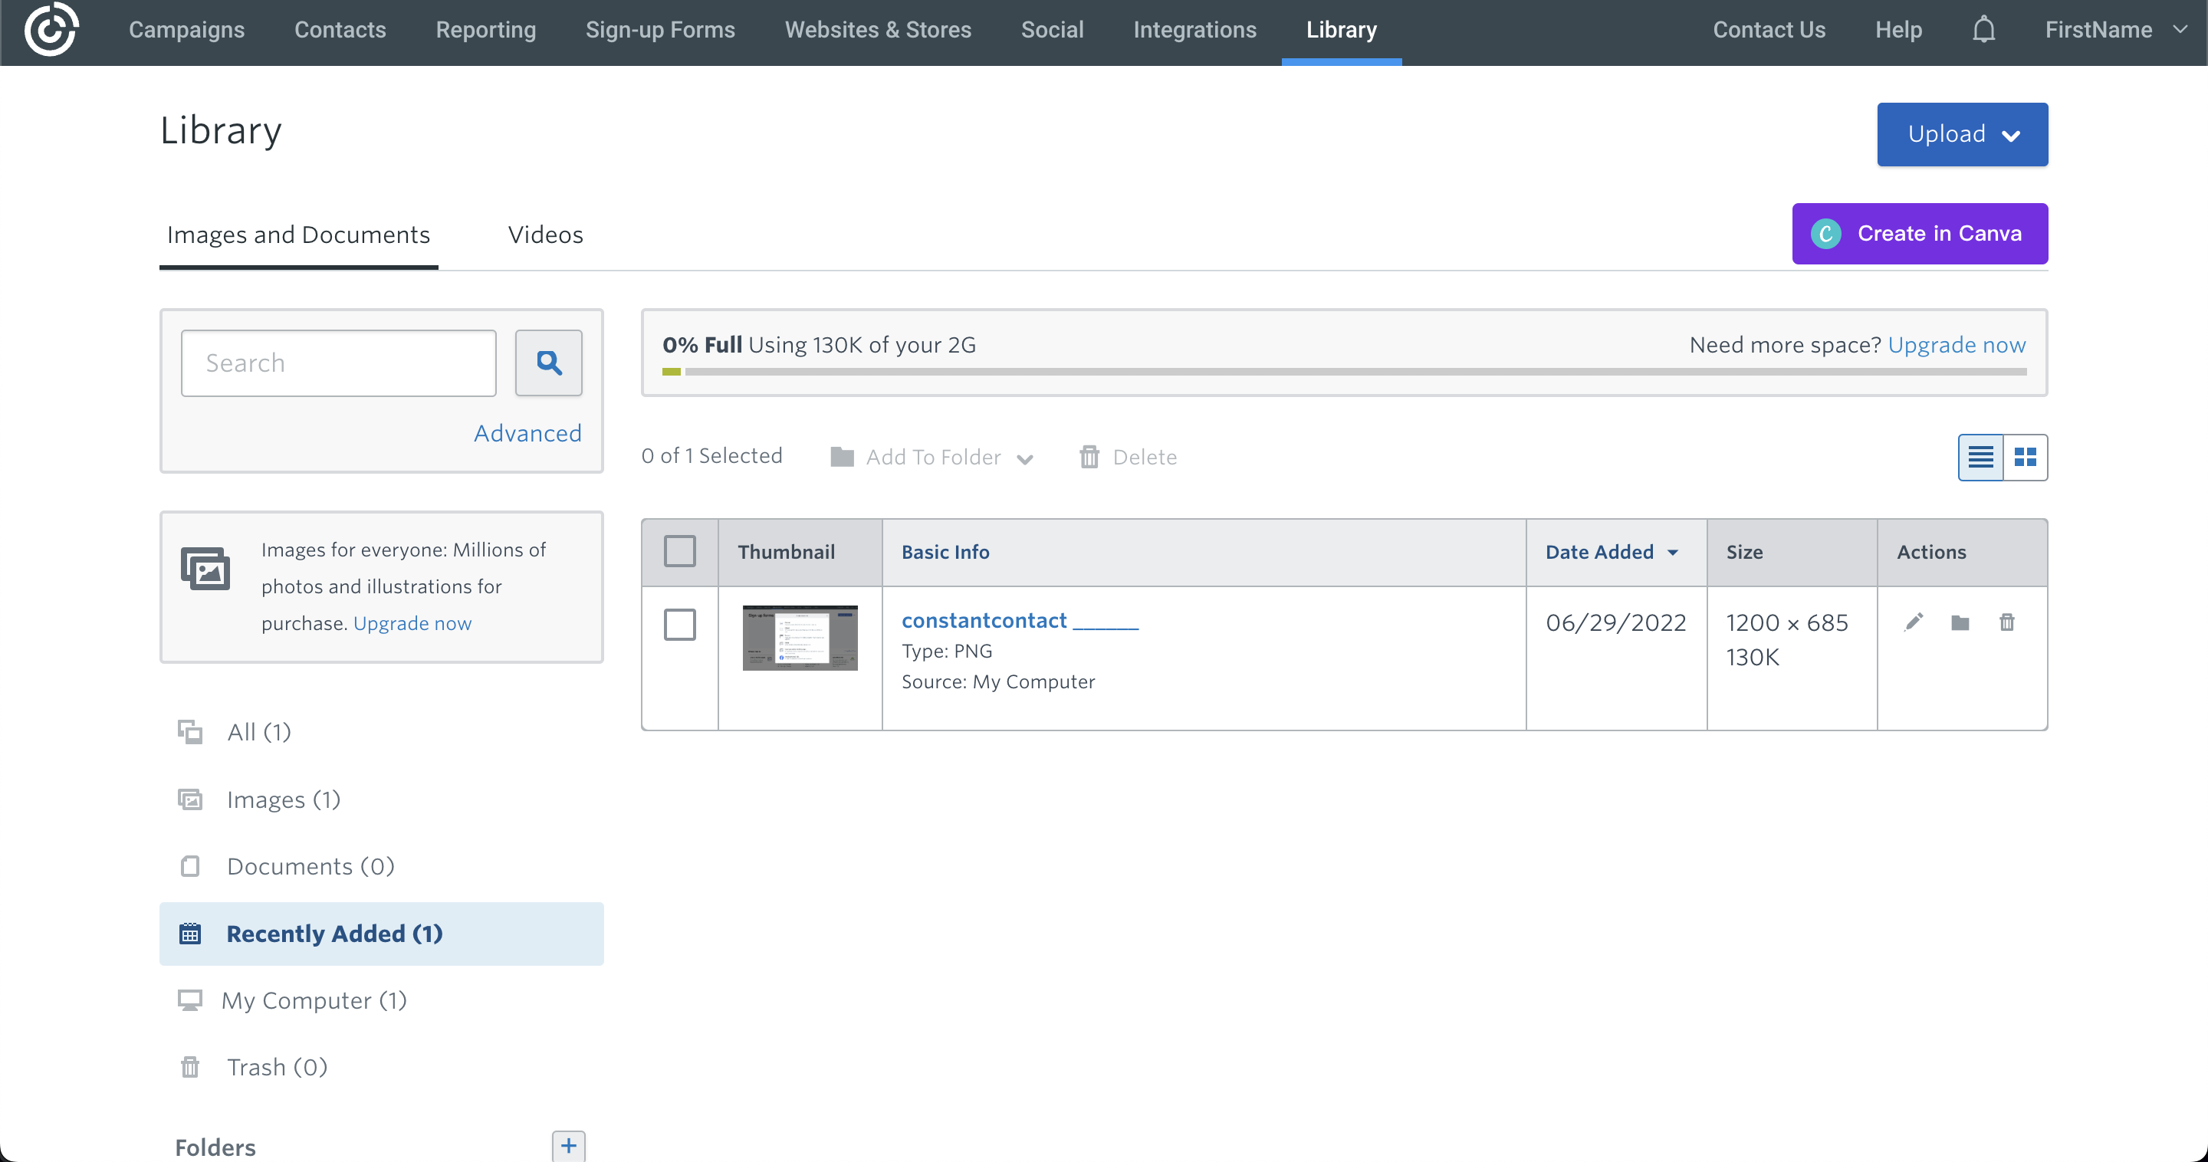
Task: Click Create in Canva button
Action: [1921, 234]
